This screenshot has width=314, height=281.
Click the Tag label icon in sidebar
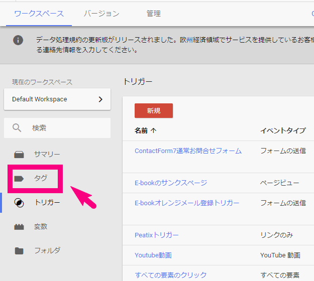click(x=19, y=179)
